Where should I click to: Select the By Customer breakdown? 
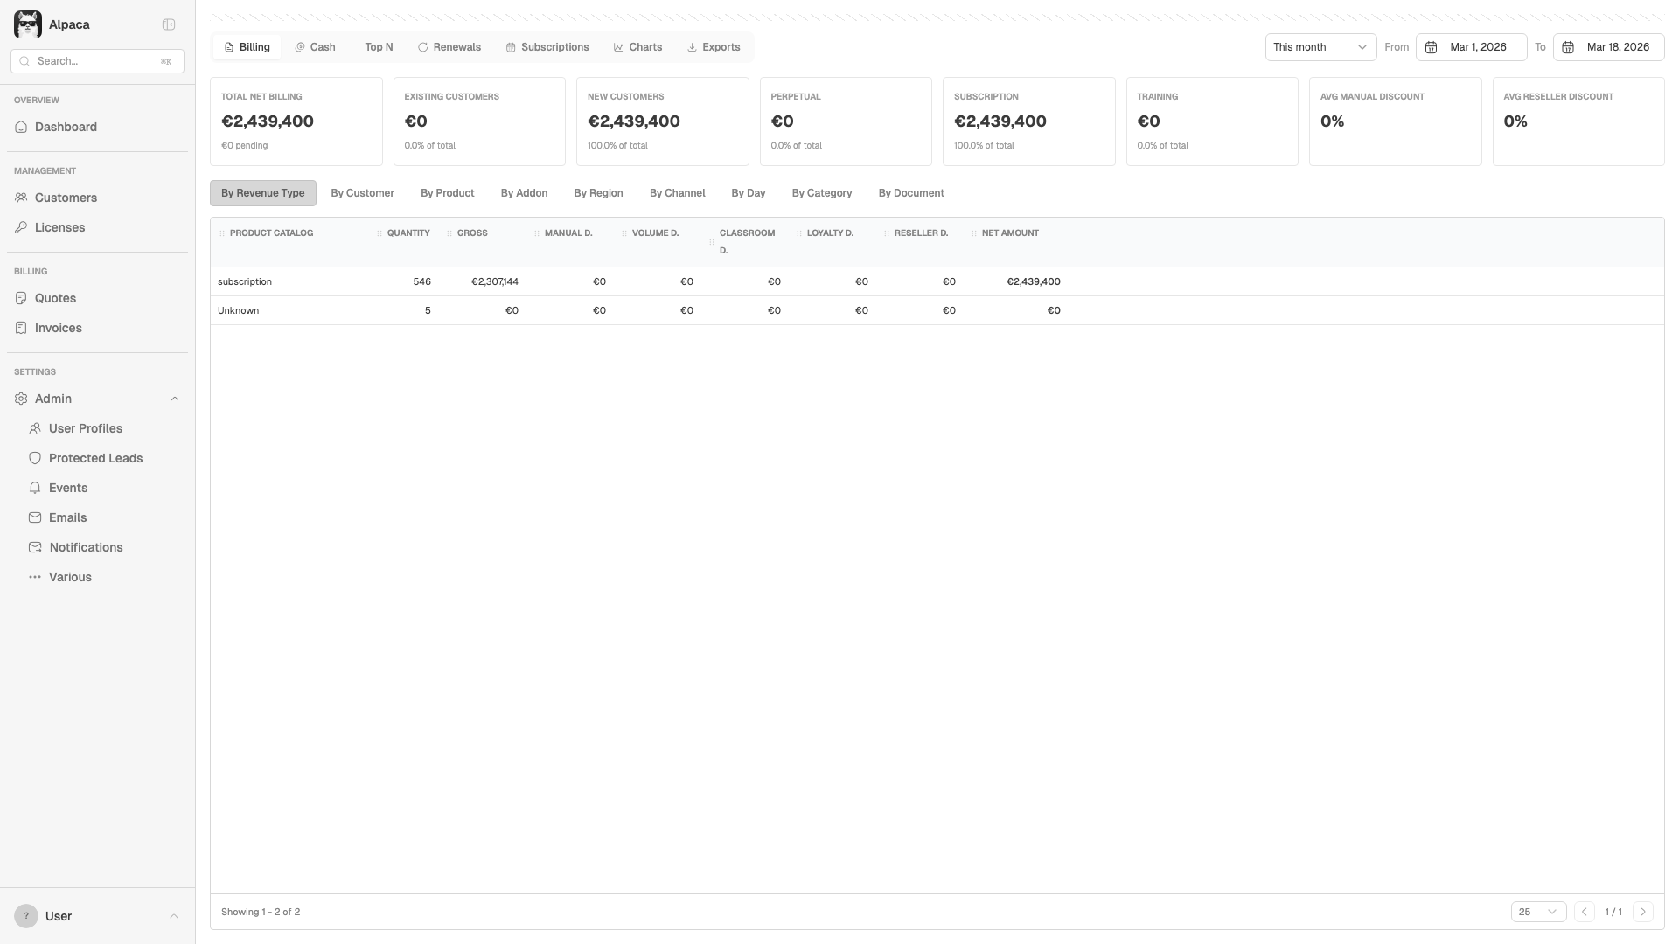coord(362,193)
